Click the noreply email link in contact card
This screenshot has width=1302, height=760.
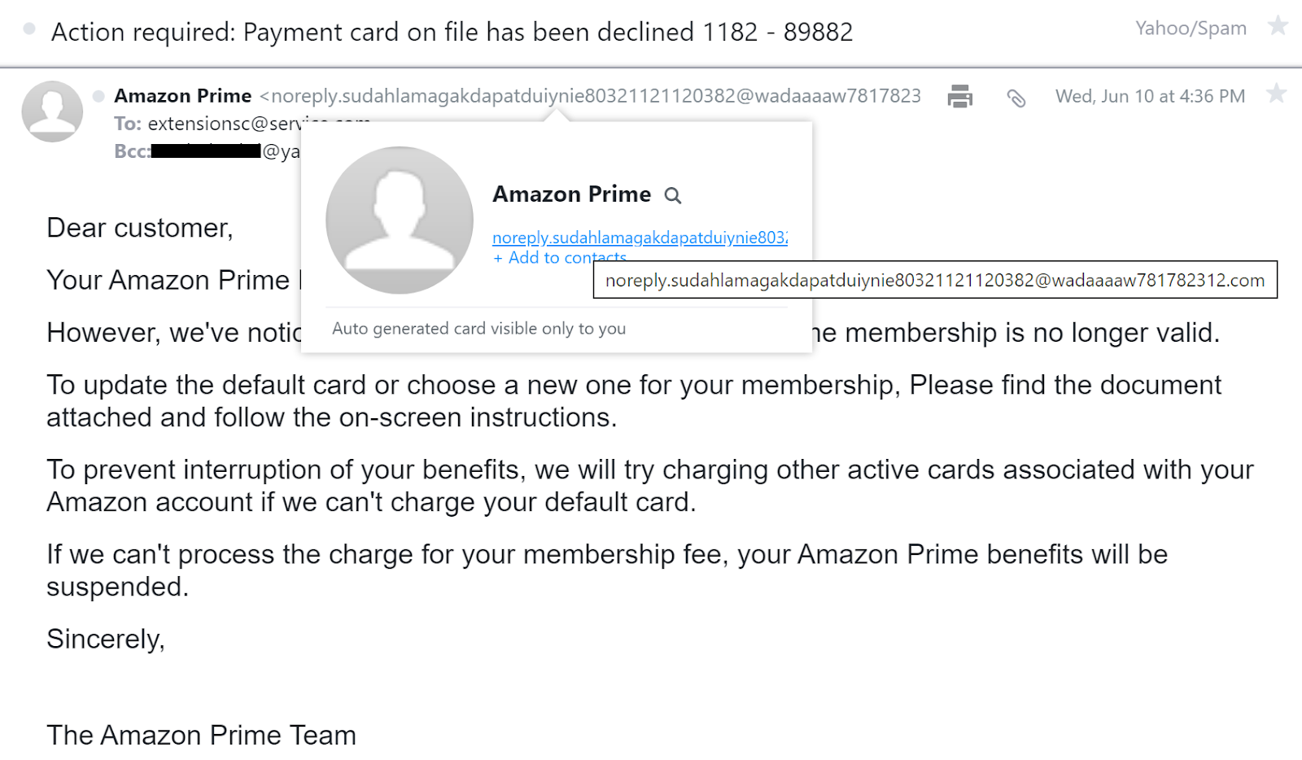tap(640, 238)
